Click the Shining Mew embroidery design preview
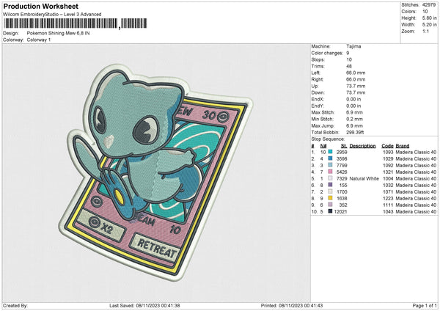Viewport: 440px width, 311px height. (155, 172)
